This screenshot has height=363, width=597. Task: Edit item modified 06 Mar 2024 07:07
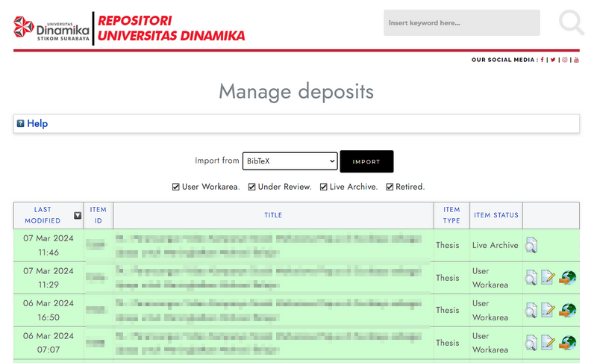click(548, 343)
